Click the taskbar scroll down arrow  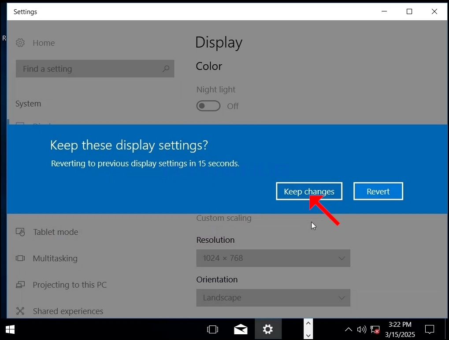pyautogui.click(x=308, y=336)
